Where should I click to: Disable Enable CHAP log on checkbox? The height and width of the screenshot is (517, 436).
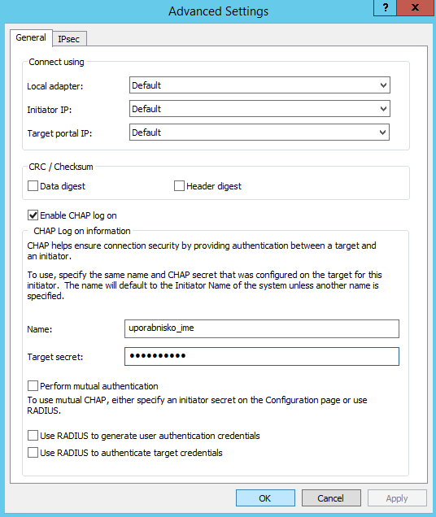coord(33,215)
